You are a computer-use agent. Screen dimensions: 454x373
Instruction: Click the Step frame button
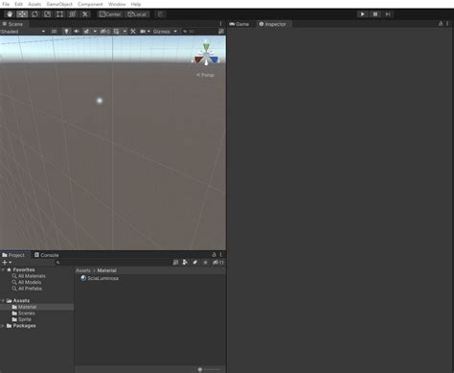coord(388,14)
